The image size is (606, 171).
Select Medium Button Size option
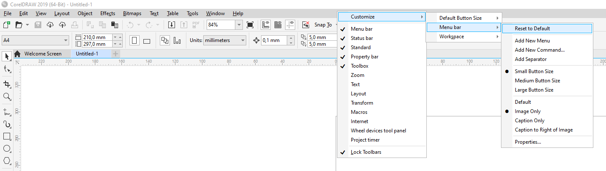[x=547, y=81]
